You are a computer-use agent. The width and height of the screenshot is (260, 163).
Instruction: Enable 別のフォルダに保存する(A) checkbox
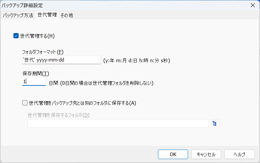click(x=25, y=103)
